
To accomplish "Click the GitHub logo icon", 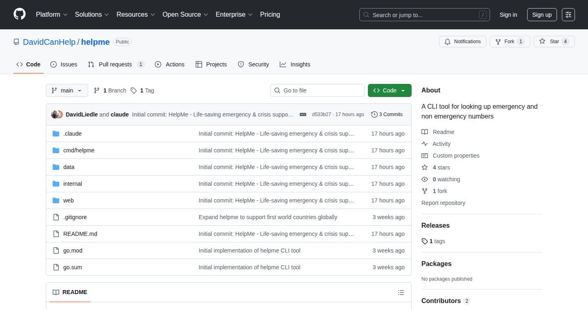I will coord(20,14).
